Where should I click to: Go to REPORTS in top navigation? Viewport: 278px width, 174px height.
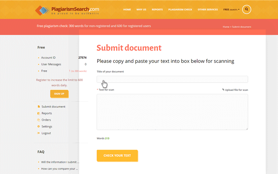click(x=157, y=10)
